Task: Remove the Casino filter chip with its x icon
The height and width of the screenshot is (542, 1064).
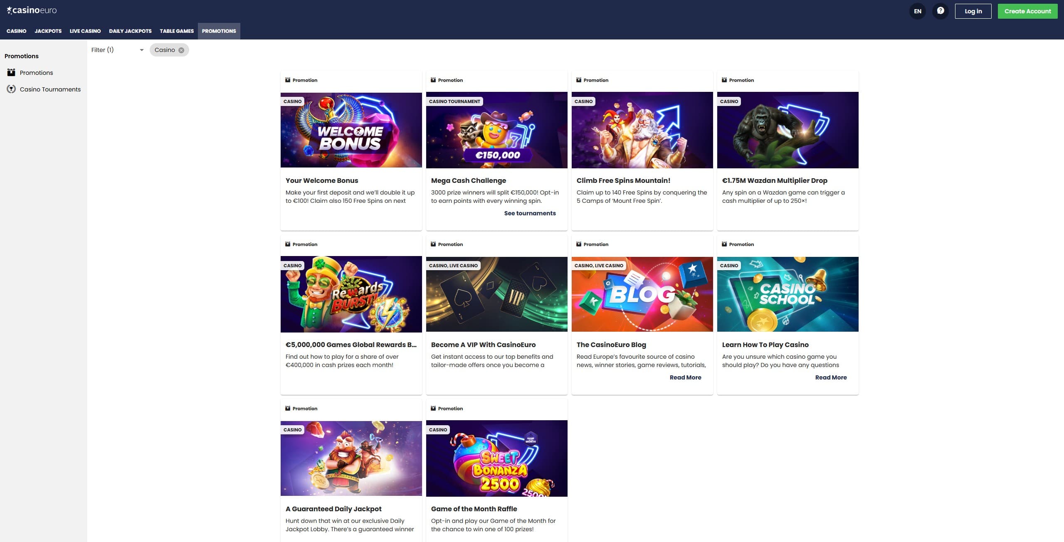Action: (181, 50)
